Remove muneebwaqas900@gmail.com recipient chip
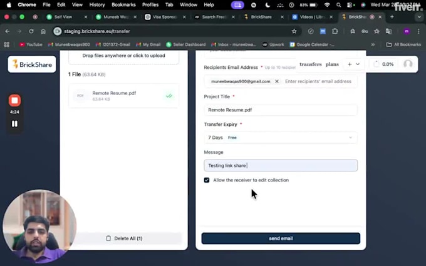Viewport: 426px width, 266px height. (x=276, y=81)
